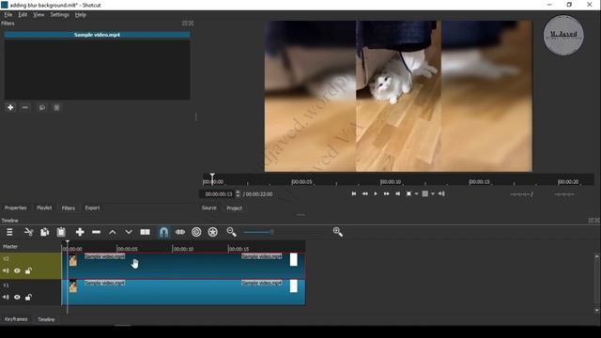Click the Lift up-chevron icon
Viewport: 601px width, 338px height.
click(113, 232)
